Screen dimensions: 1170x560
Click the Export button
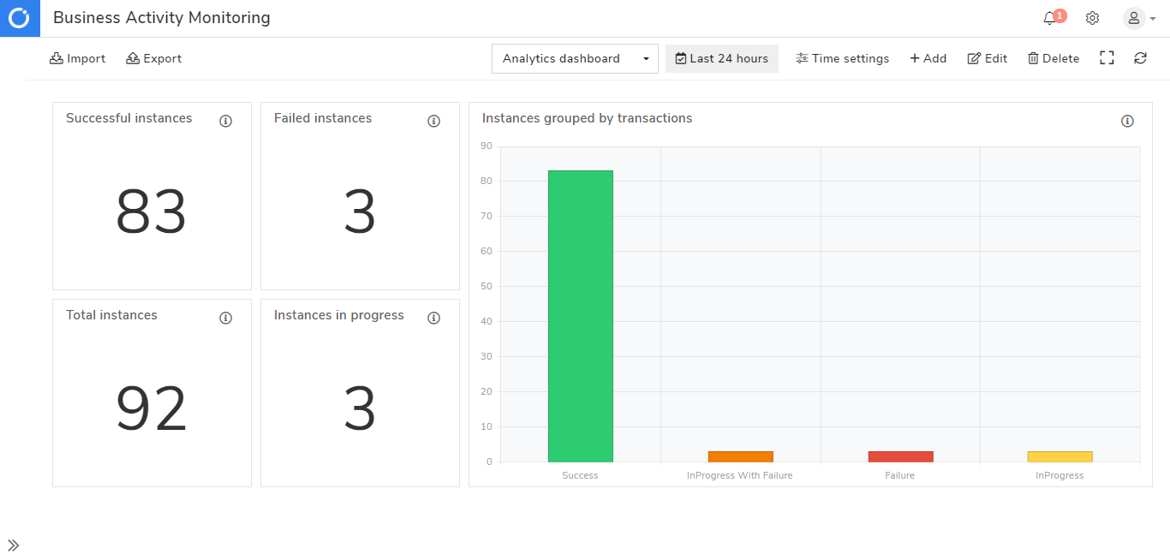click(x=154, y=58)
